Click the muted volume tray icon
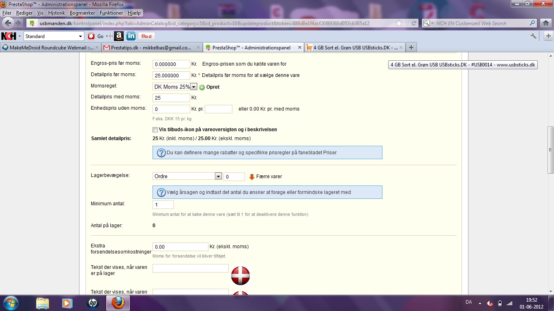The height and width of the screenshot is (311, 554). pos(490,303)
